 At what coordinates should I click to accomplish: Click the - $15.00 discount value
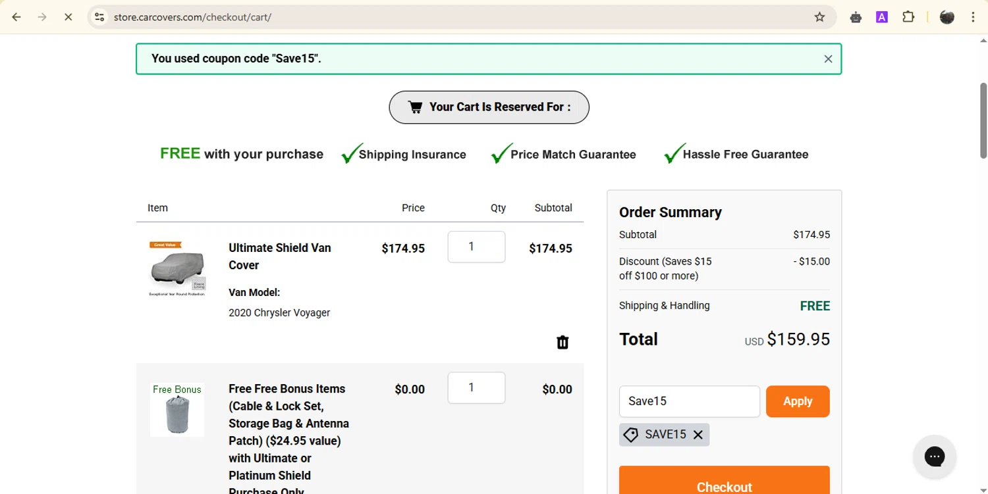[x=811, y=262]
